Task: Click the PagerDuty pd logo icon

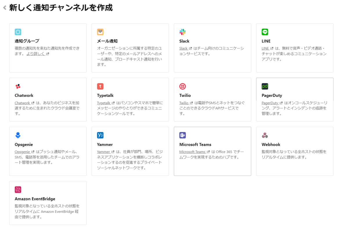Action: coord(265,86)
